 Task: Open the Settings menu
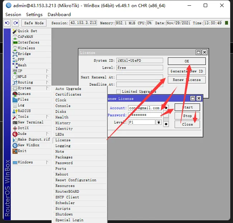pos(34,15)
